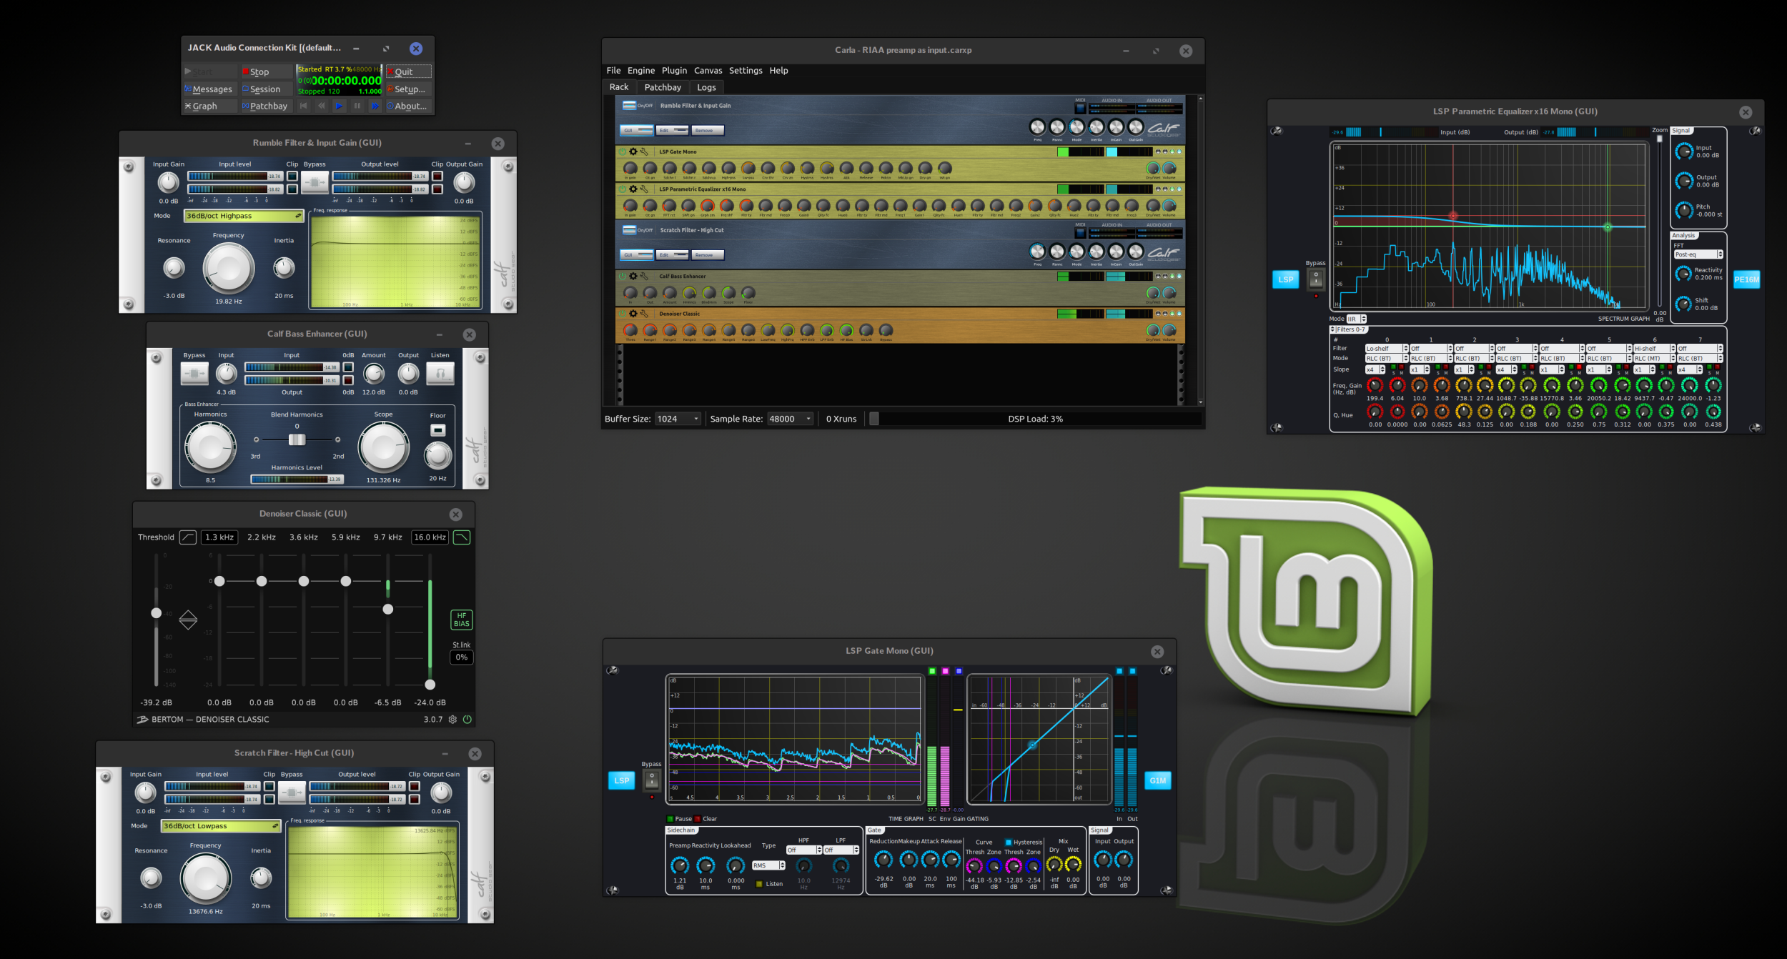The width and height of the screenshot is (1787, 959).
Task: Click the Threshold slider handle in Denoiser Classic
Action: pos(157,613)
